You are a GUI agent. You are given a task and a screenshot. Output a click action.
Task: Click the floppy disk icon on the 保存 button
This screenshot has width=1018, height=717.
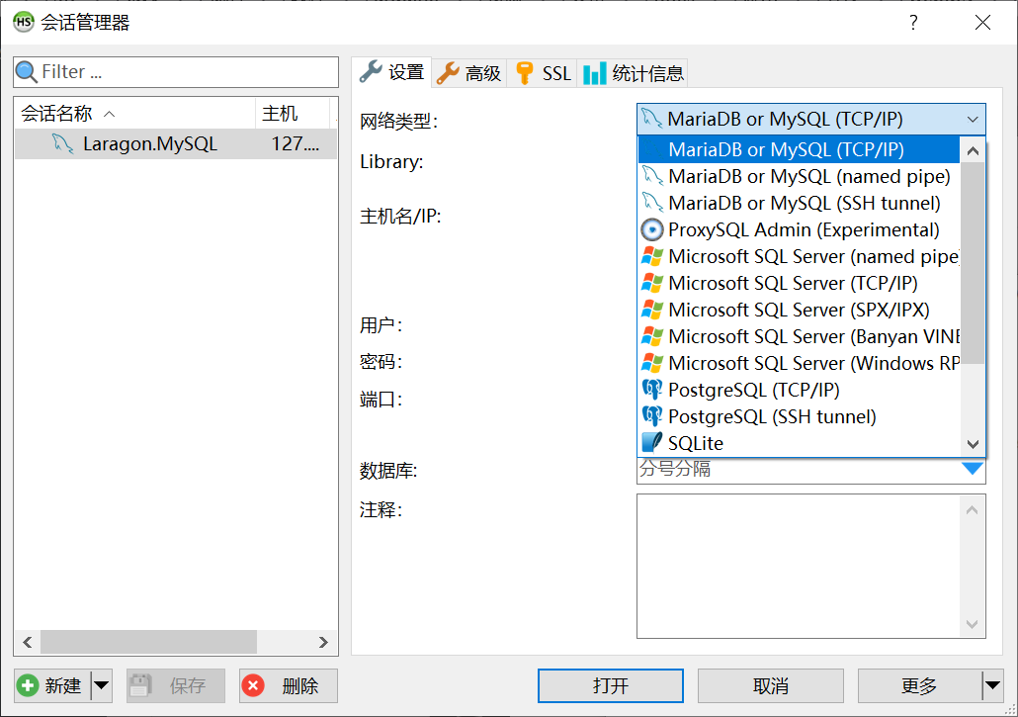click(140, 685)
